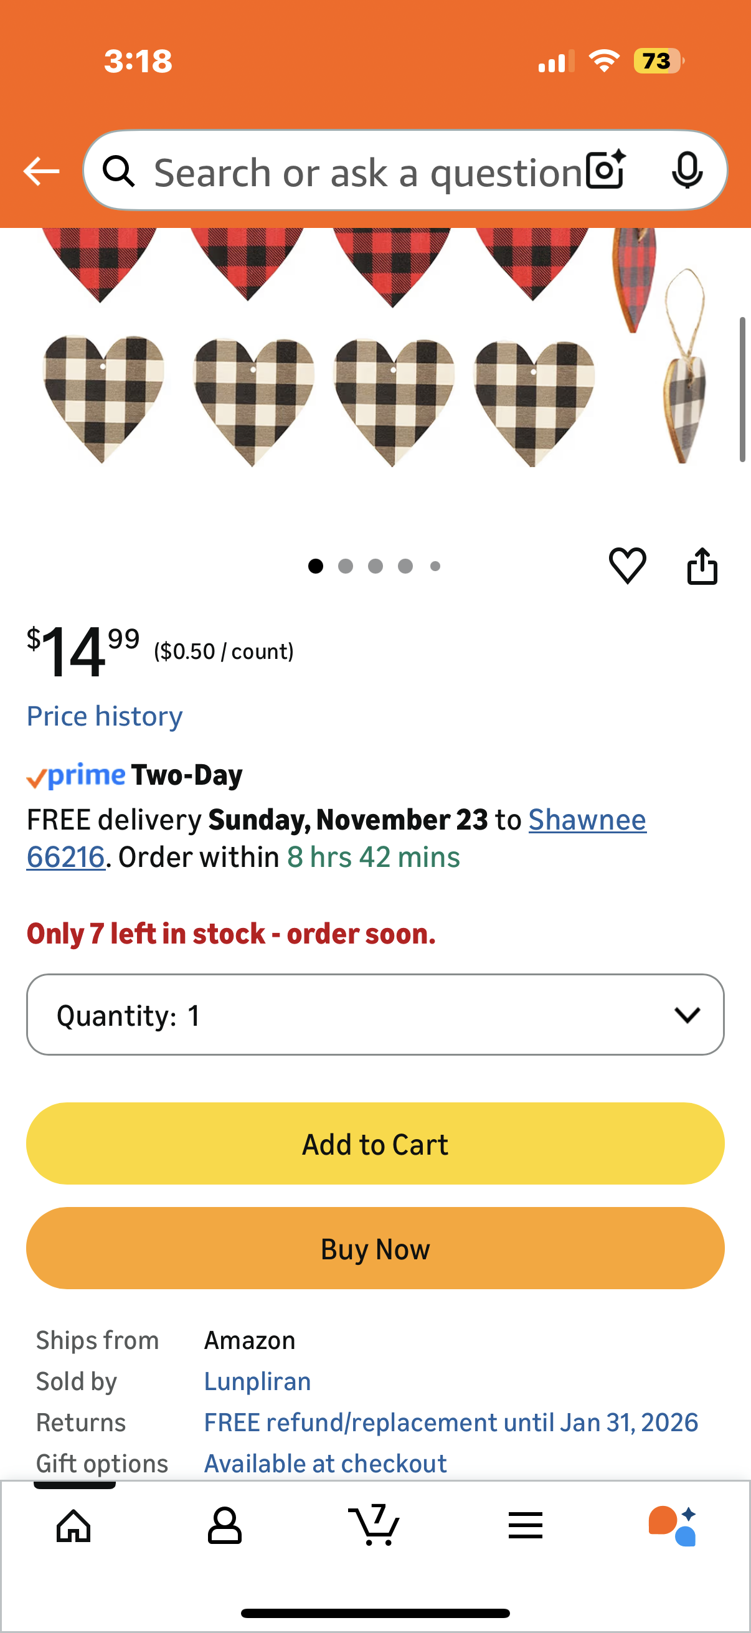
Task: Open the hamburger menu tab
Action: pyautogui.click(x=526, y=1525)
